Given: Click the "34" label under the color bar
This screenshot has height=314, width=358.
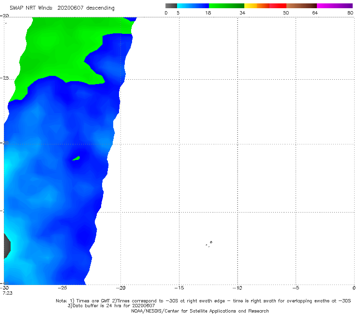Looking at the screenshot, I should pos(242,13).
